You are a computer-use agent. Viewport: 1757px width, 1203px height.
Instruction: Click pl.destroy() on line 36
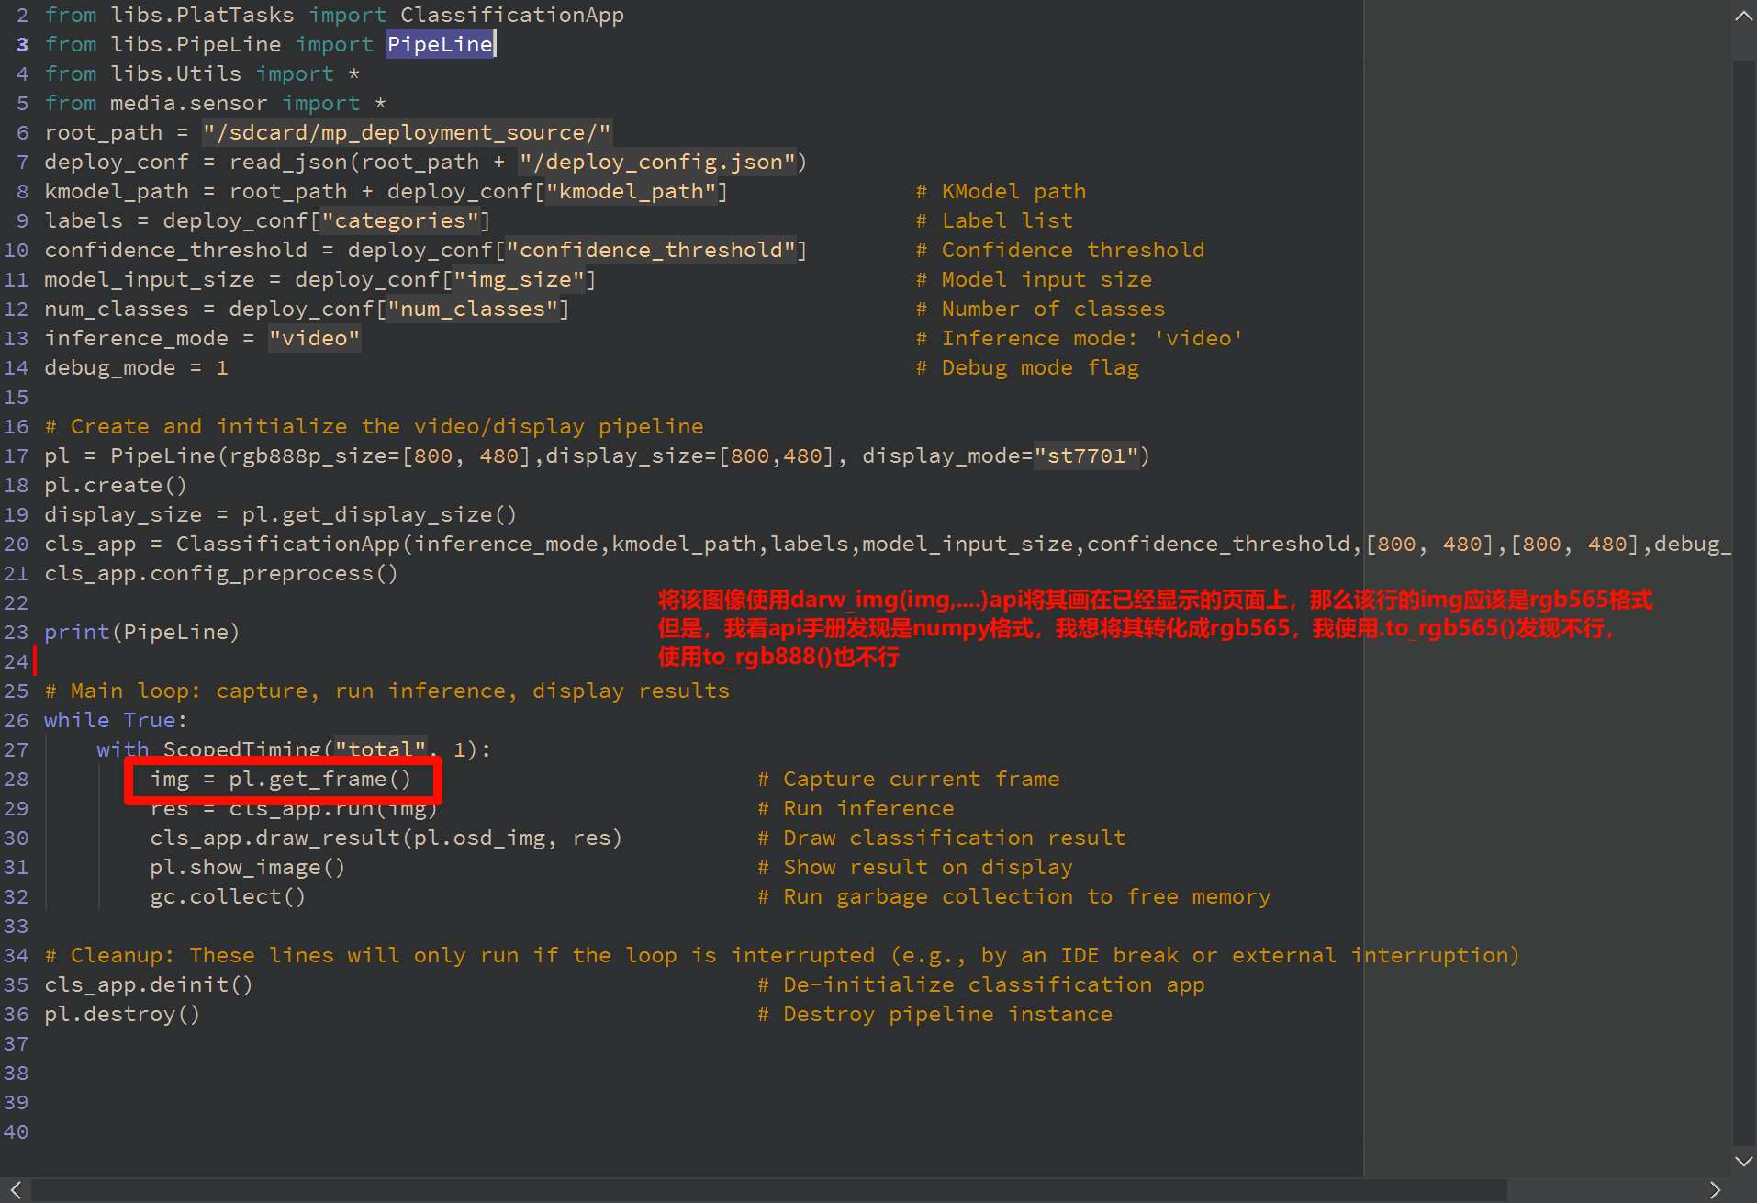(122, 1014)
